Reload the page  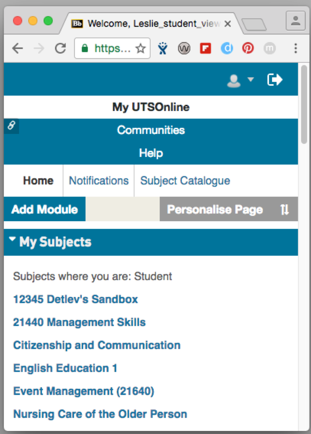(x=60, y=48)
